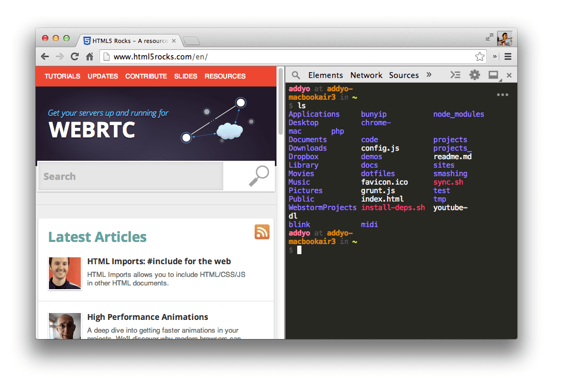Click the DevTools search magnifier icon

pos(296,75)
